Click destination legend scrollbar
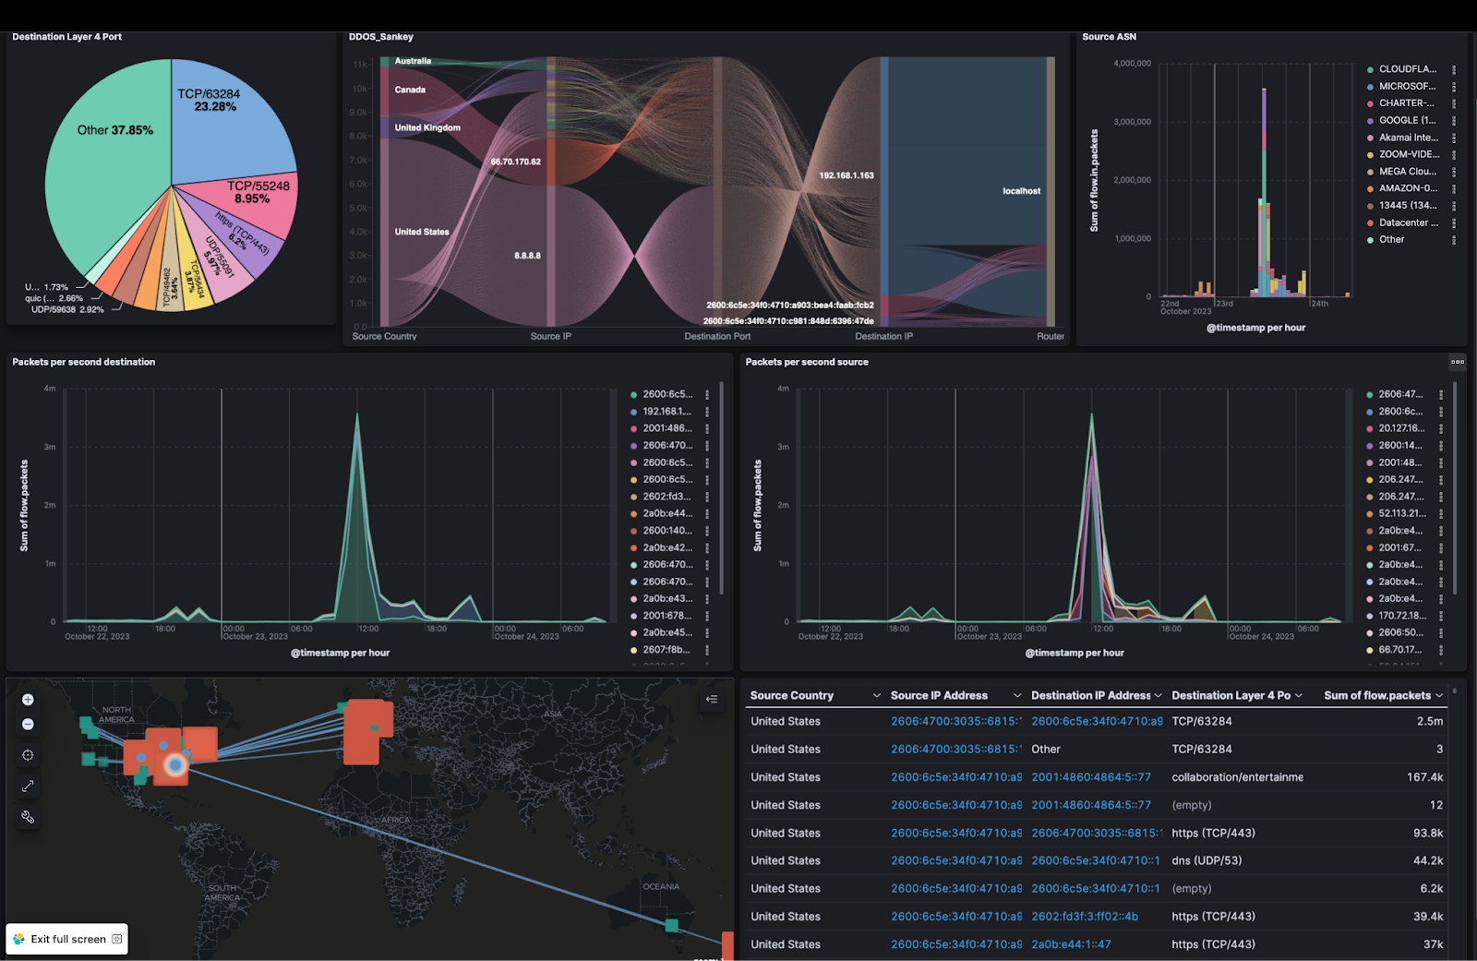The width and height of the screenshot is (1477, 961). click(721, 488)
